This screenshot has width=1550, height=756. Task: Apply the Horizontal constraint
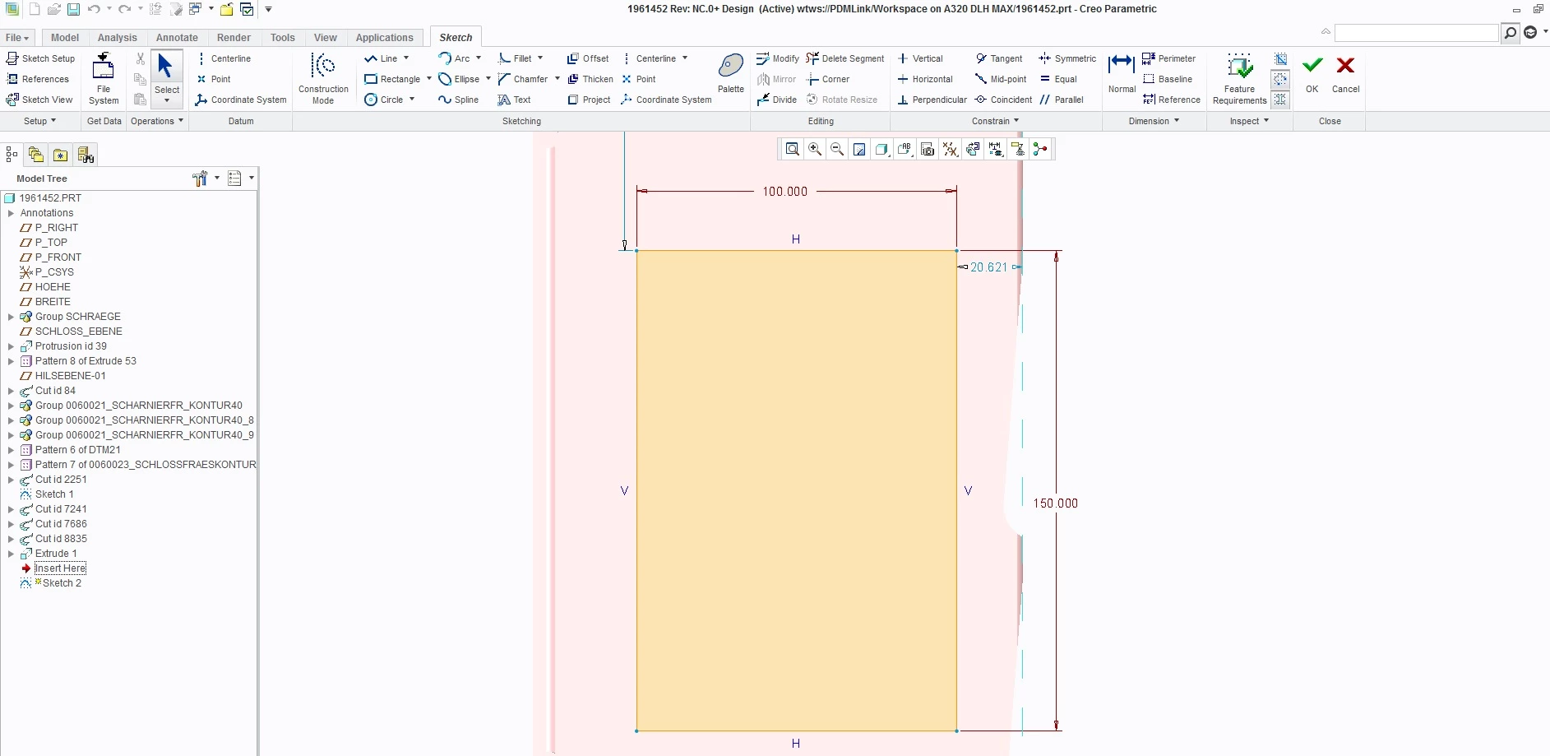click(925, 79)
